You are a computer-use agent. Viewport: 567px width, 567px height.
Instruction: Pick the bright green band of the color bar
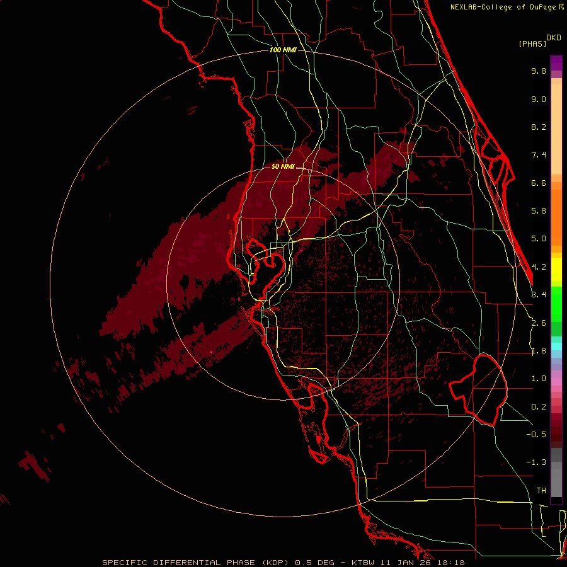556,304
